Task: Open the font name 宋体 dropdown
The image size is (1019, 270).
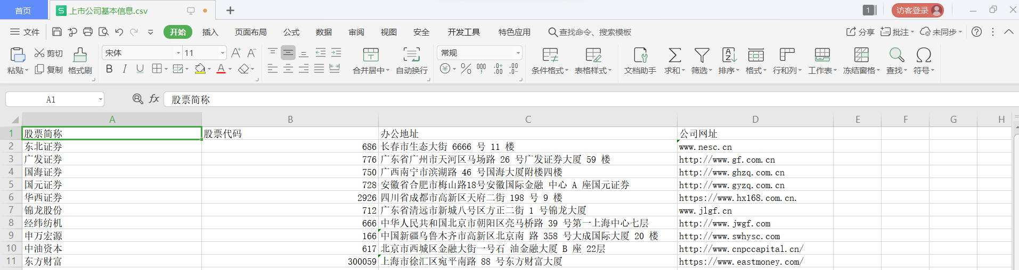Action: coord(178,53)
